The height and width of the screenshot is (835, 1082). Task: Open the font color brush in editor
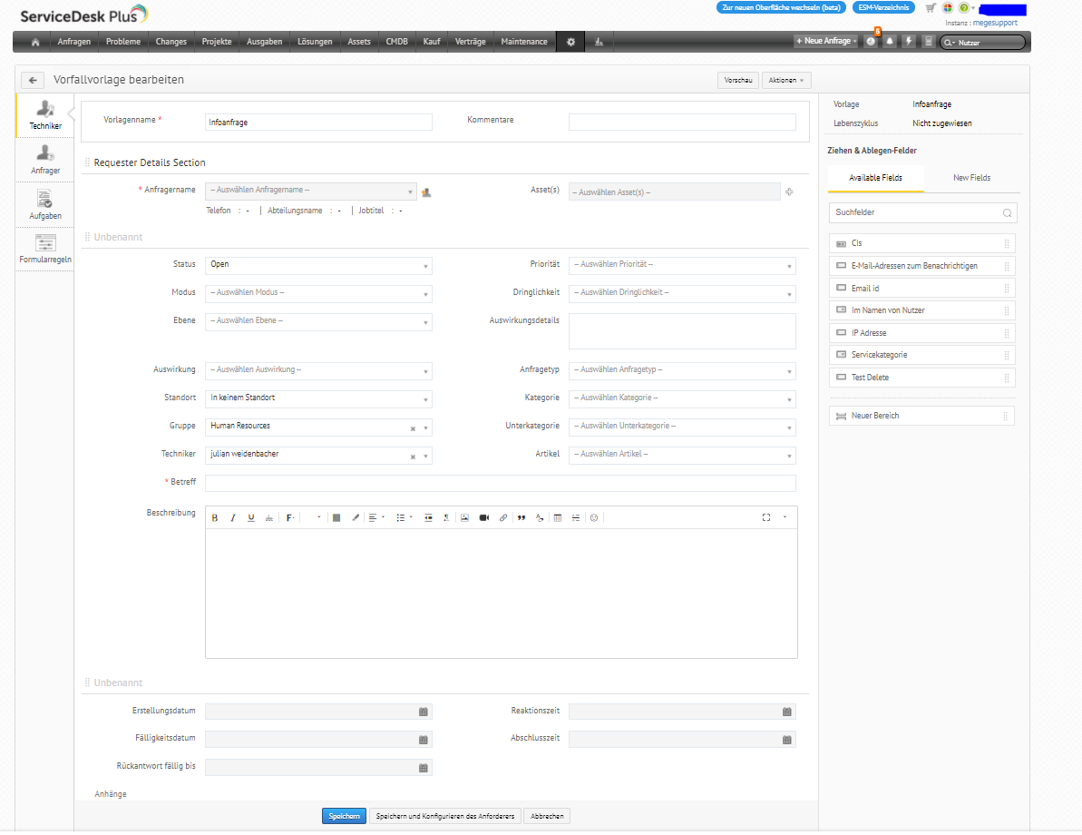click(356, 518)
